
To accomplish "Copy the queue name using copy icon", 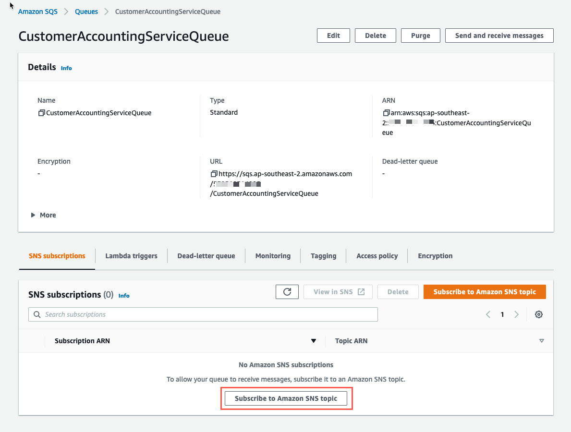I will [41, 113].
